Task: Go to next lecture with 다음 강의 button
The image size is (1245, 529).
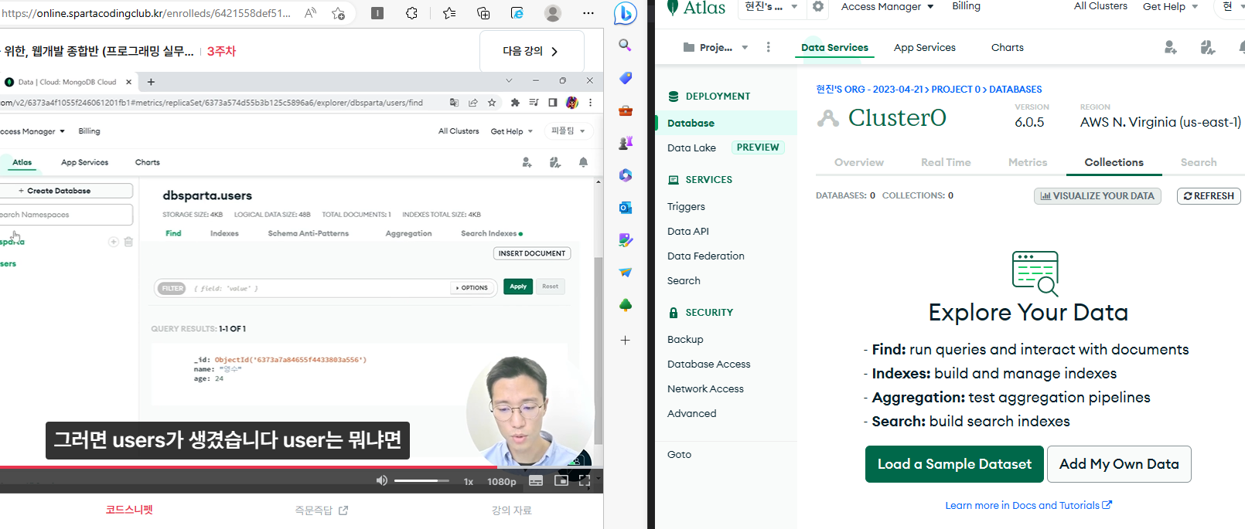Action: click(531, 51)
